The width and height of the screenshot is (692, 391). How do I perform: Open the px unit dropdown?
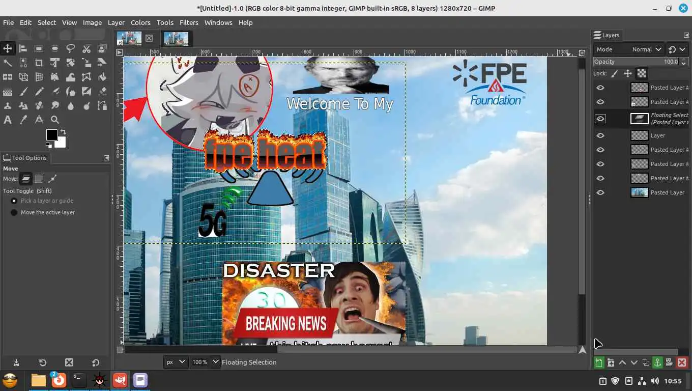176,362
